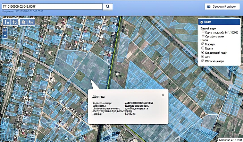Image resolution: width=243 pixels, height=142 pixels.
Task: Zoom out the map with minus button
Action: [x=5, y=36]
